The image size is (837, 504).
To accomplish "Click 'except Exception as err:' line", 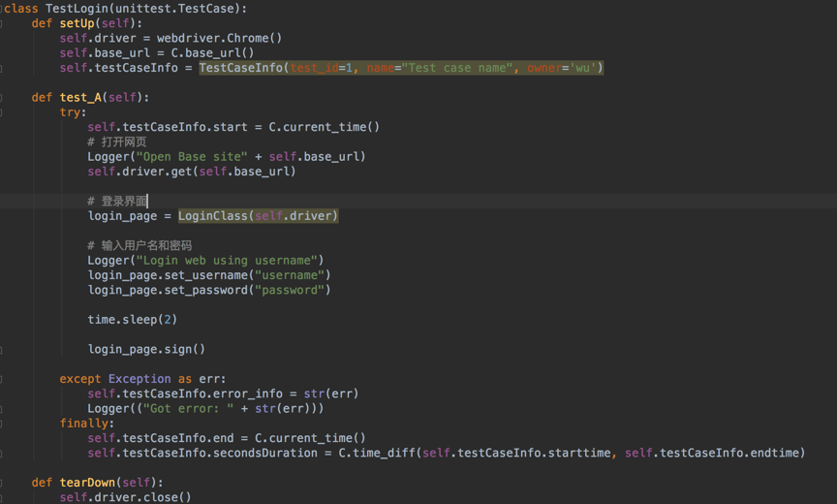I will [x=142, y=379].
